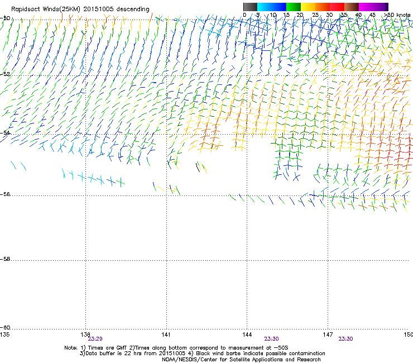Screen dimensions: 413x363
Task: Select the '-56' latitude axis label
Action: [x=5, y=194]
